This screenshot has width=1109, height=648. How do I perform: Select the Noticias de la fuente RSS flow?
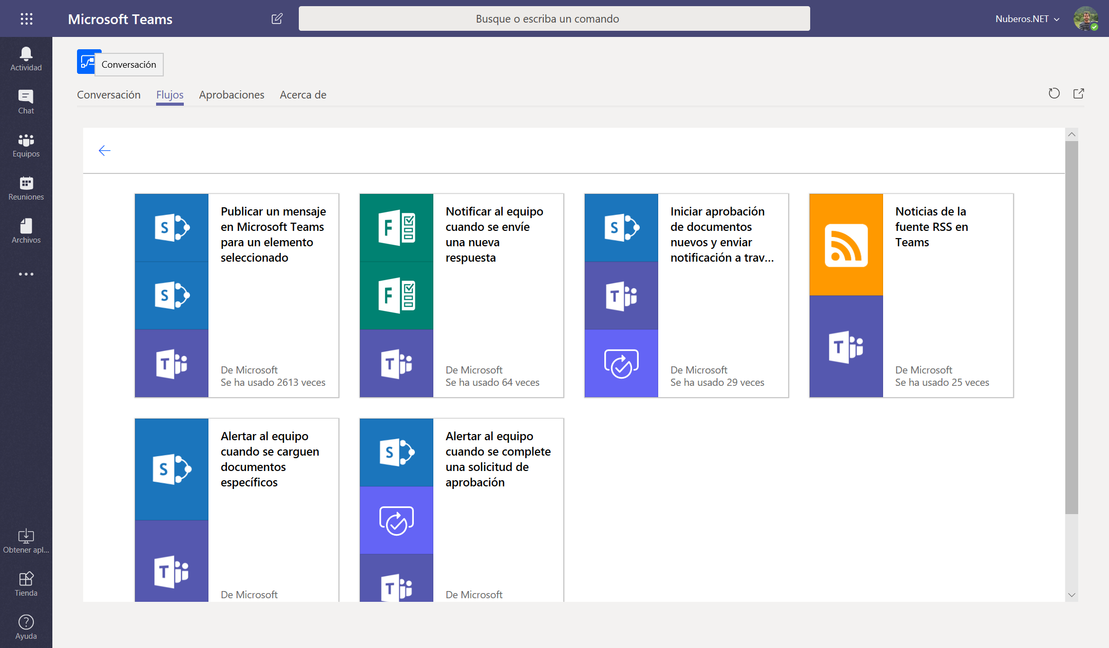tap(910, 295)
